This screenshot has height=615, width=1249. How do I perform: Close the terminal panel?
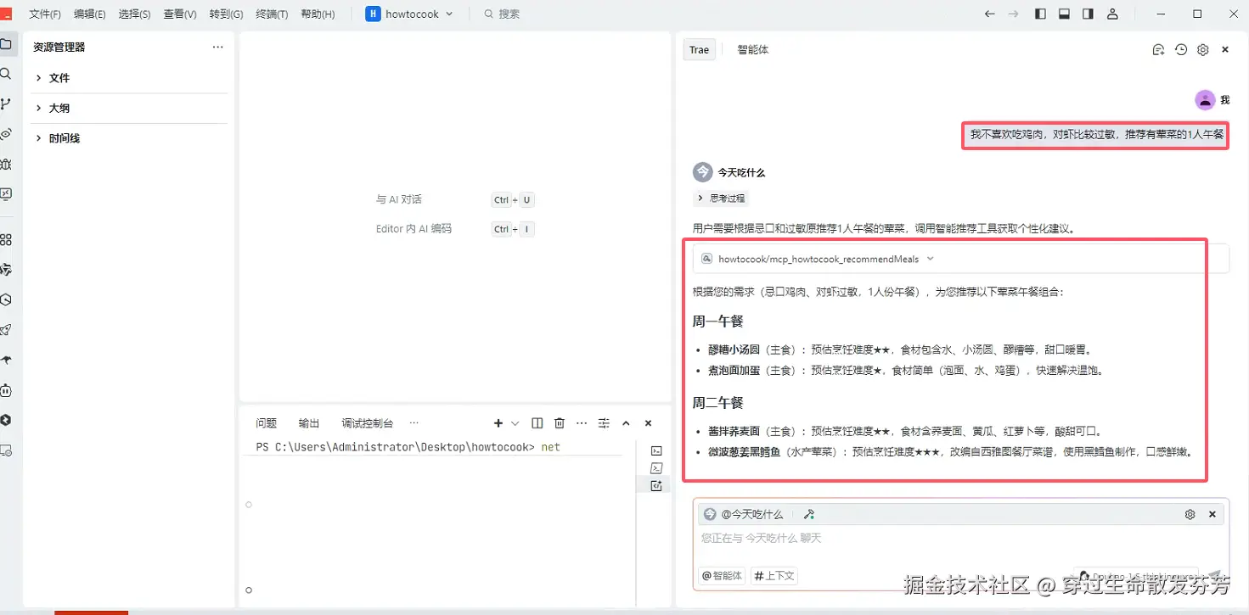pos(648,423)
